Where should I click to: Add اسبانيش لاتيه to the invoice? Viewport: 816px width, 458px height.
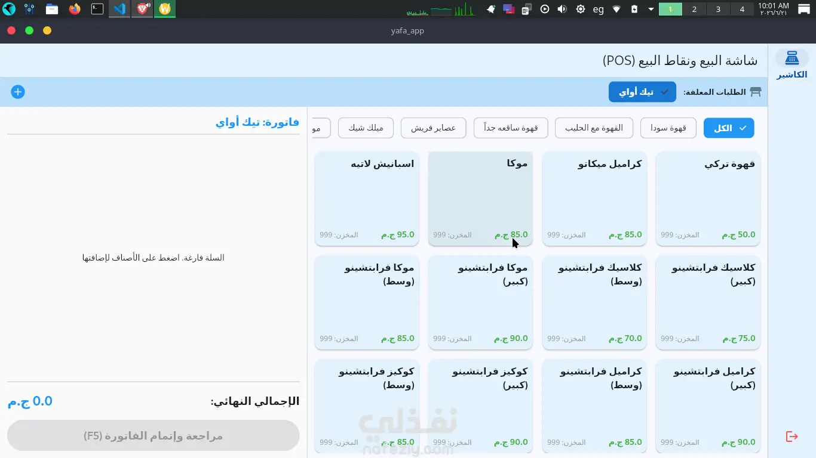point(367,199)
